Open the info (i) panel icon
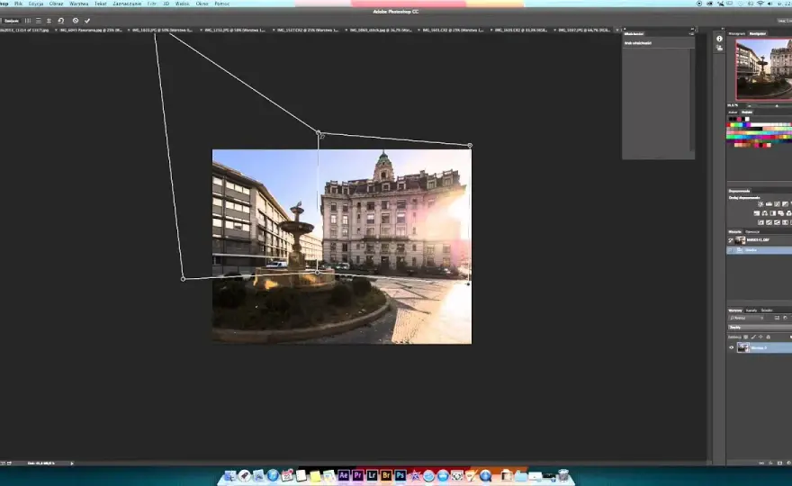The image size is (792, 486). pyautogui.click(x=719, y=39)
